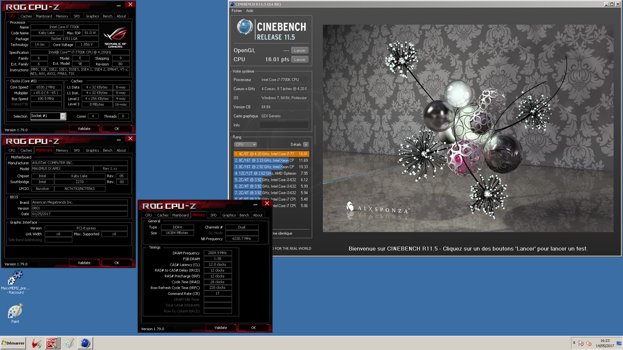This screenshot has height=350, width=623.
Task: Open SPD tab in top CPU-Z window
Action: (77, 16)
